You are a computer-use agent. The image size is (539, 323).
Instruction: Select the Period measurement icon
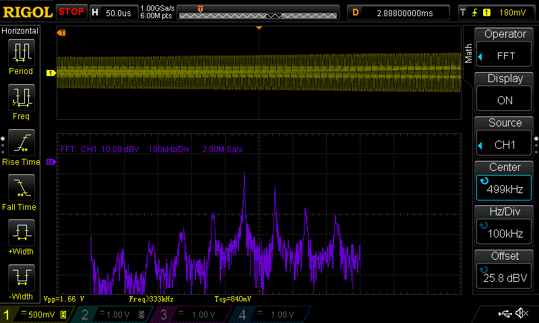click(x=22, y=52)
